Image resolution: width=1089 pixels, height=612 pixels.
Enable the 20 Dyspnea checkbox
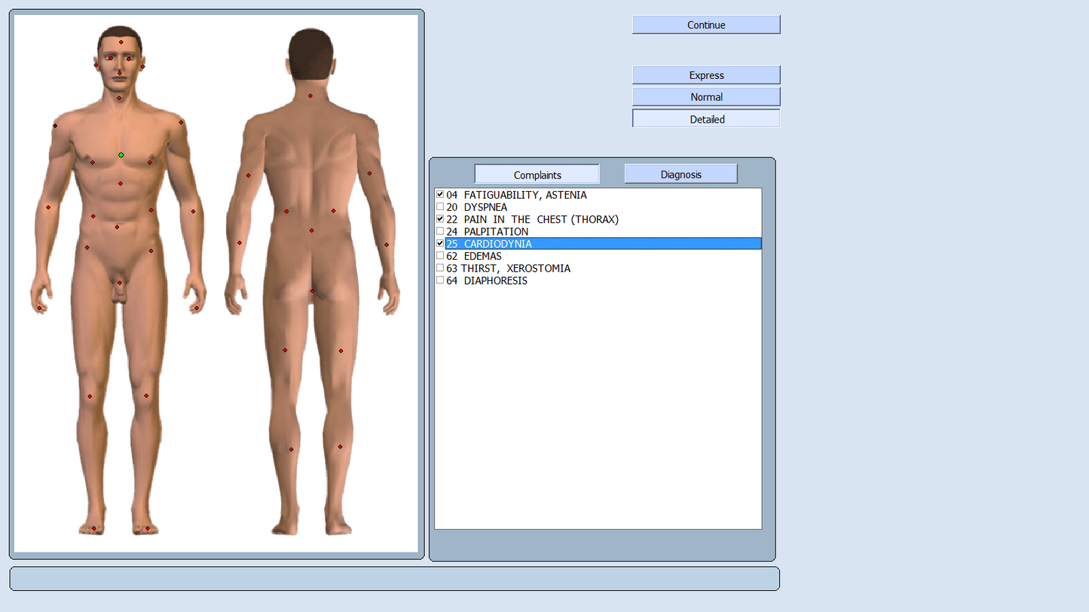coord(440,207)
